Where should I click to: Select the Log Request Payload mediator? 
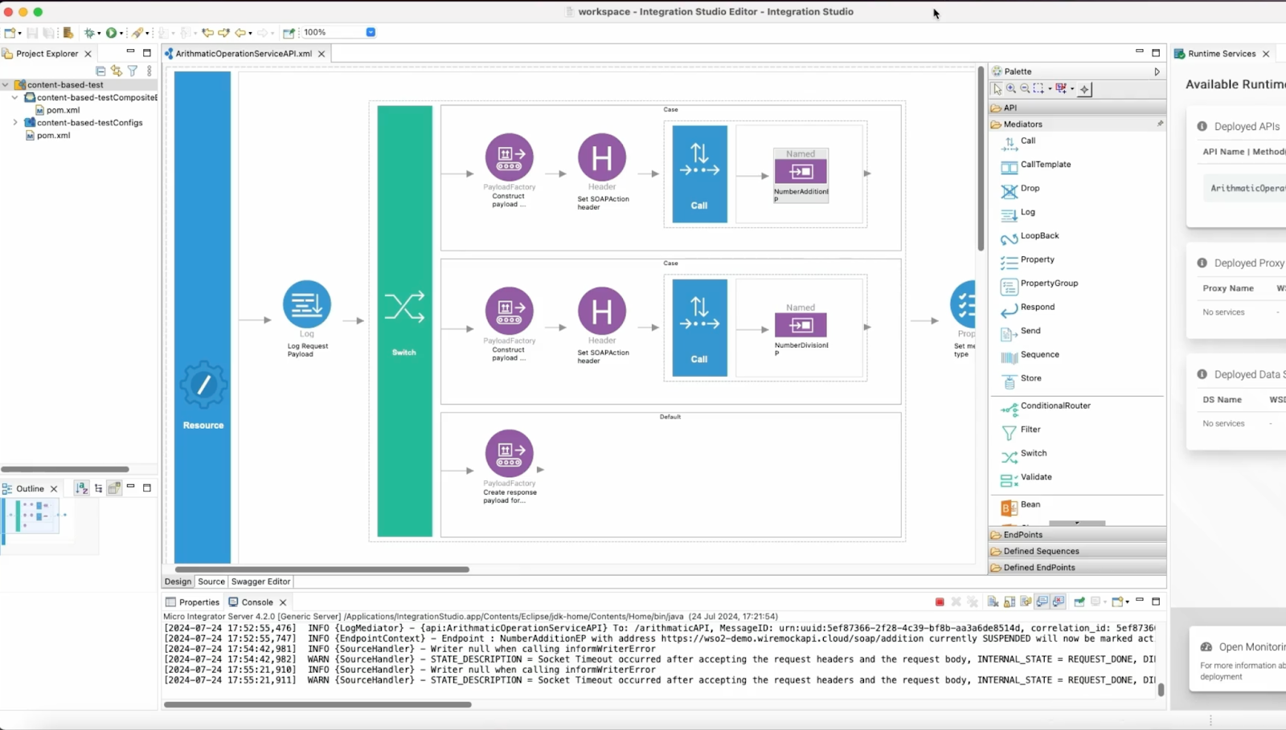point(307,304)
